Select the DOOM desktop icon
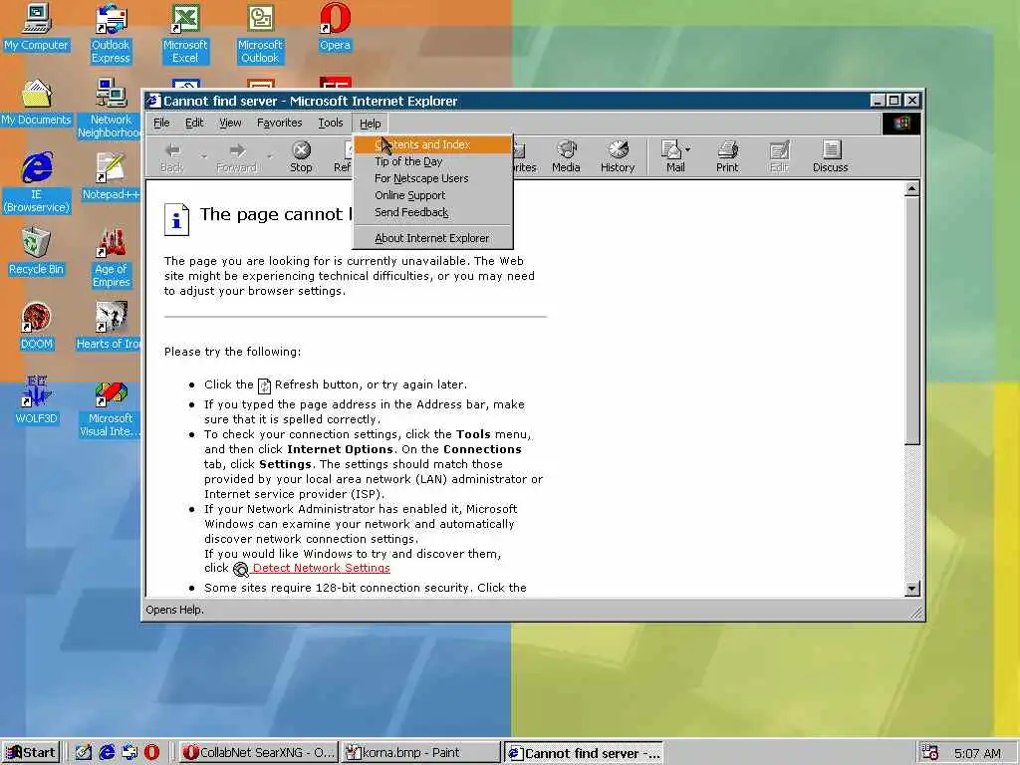Viewport: 1020px width, 765px height. click(36, 327)
